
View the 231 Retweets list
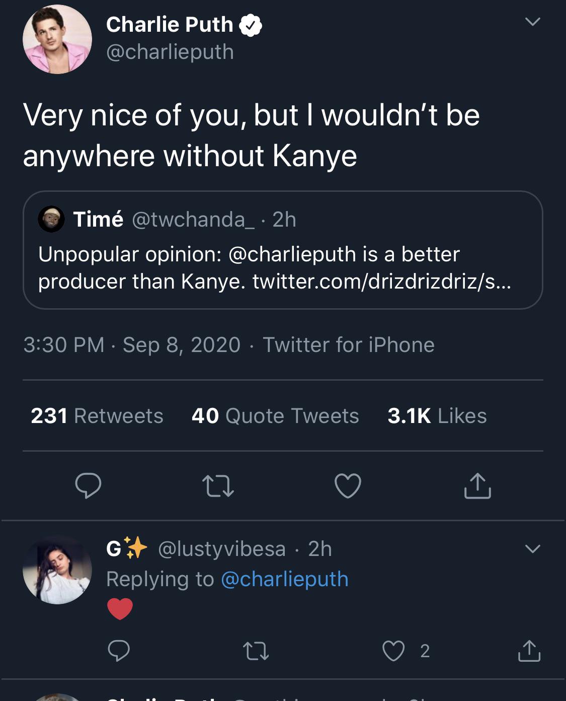pos(97,416)
